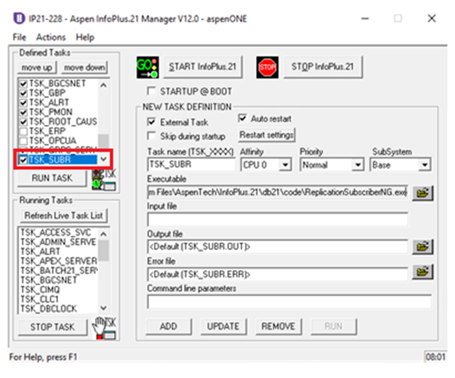Click the STOP TASK button
455x378 pixels.
[53, 327]
